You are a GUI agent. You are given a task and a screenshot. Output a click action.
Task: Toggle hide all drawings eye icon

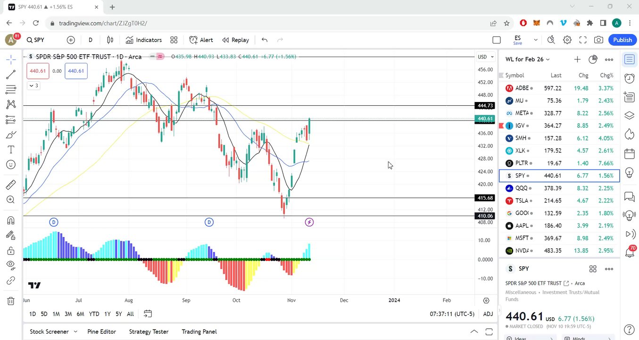[x=11, y=265]
